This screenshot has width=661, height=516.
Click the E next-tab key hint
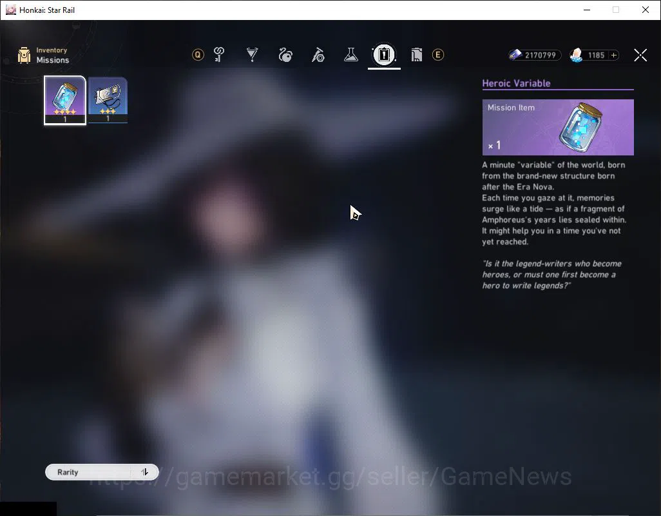(438, 55)
